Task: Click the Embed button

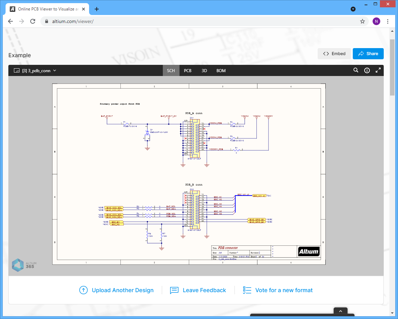Action: tap(334, 54)
